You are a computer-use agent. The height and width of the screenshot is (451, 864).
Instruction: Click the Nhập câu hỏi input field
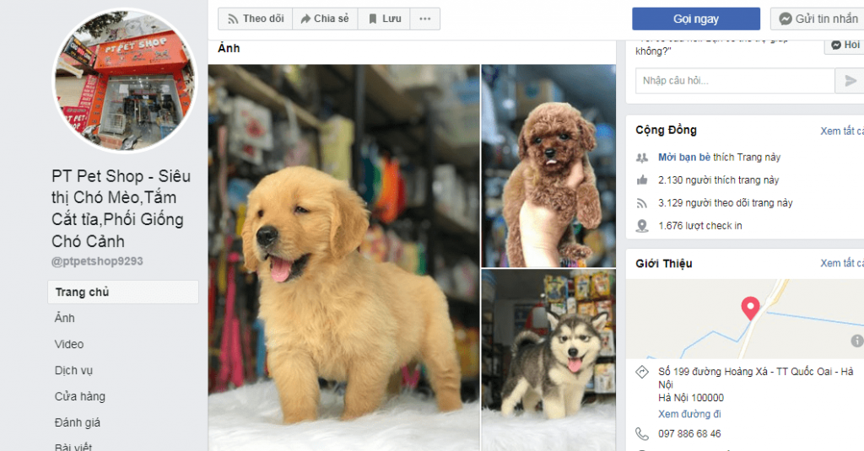pyautogui.click(x=734, y=81)
